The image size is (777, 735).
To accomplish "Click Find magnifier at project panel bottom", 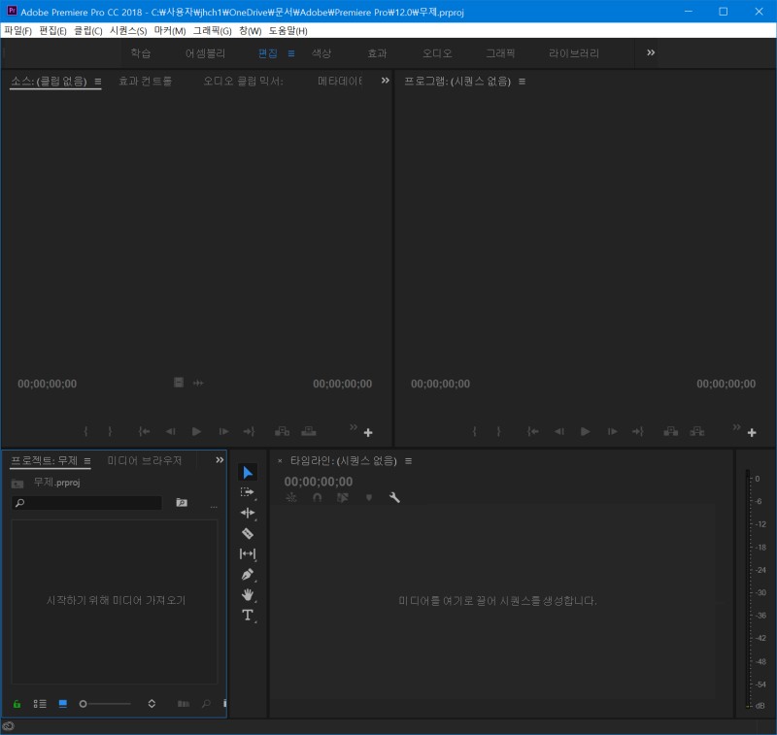I will click(206, 704).
